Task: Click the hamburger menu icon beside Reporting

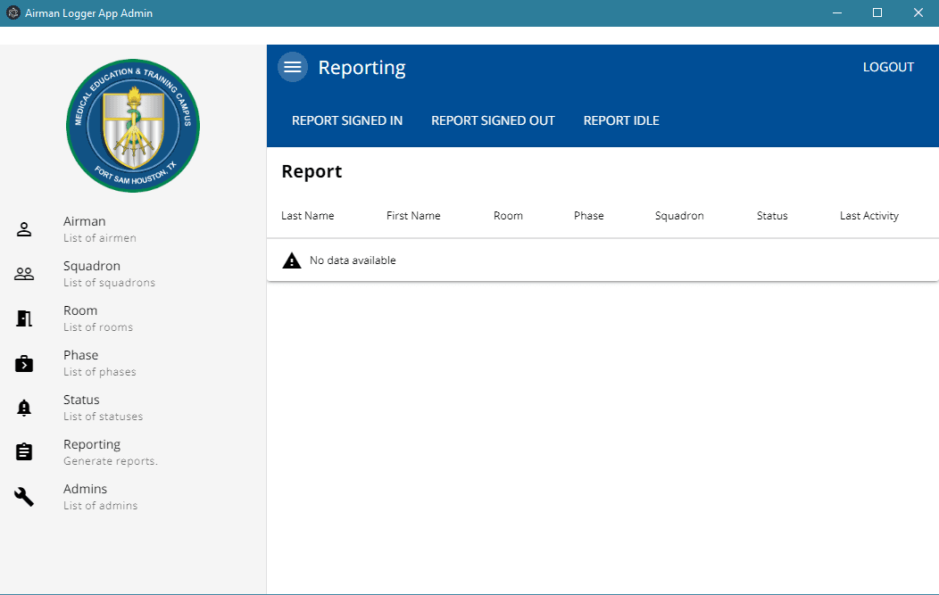Action: [x=292, y=68]
